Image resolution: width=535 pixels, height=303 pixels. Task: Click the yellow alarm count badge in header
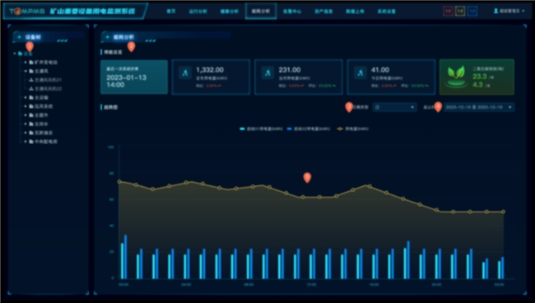[460, 12]
